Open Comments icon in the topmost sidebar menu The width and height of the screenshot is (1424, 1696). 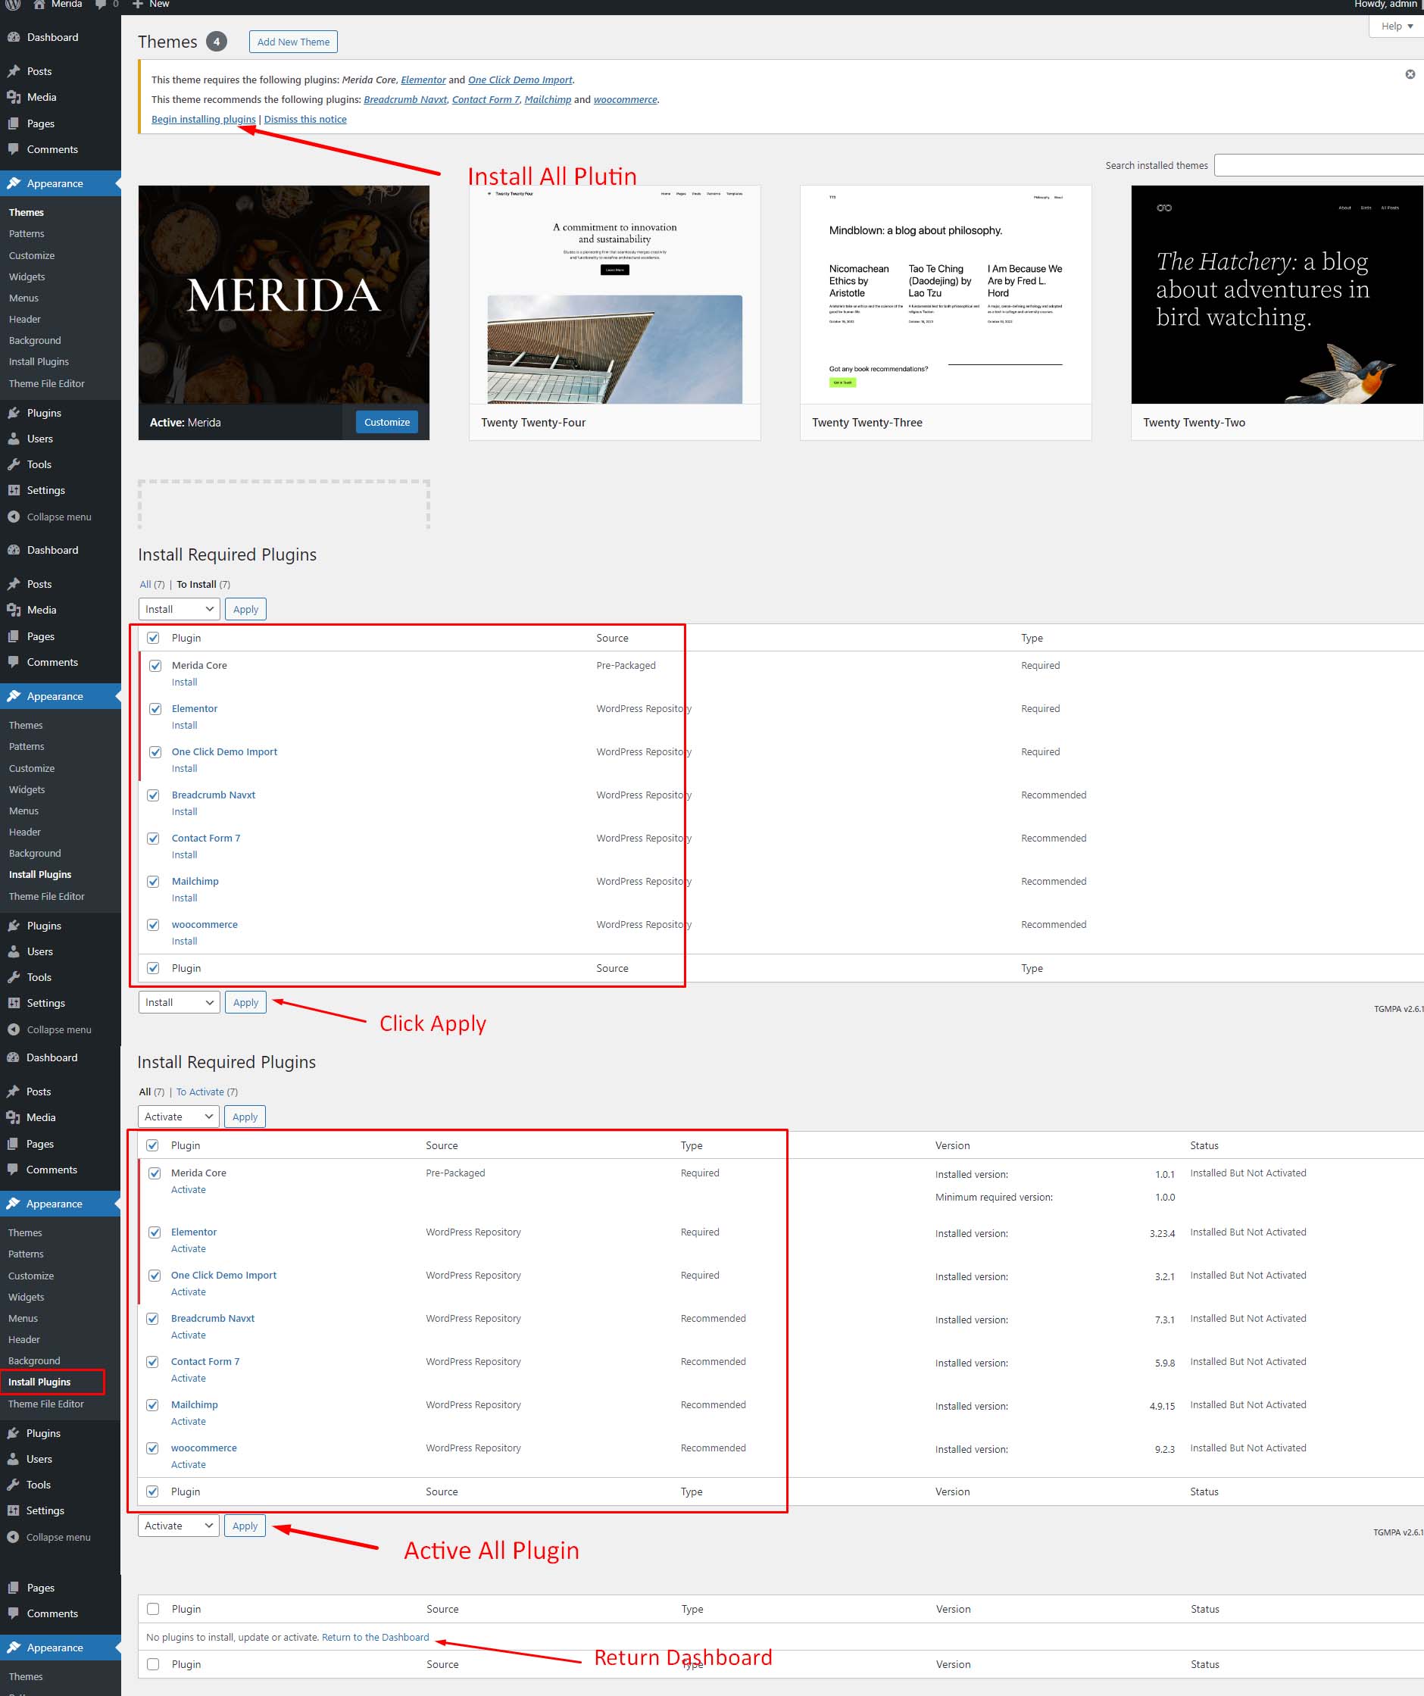14,149
